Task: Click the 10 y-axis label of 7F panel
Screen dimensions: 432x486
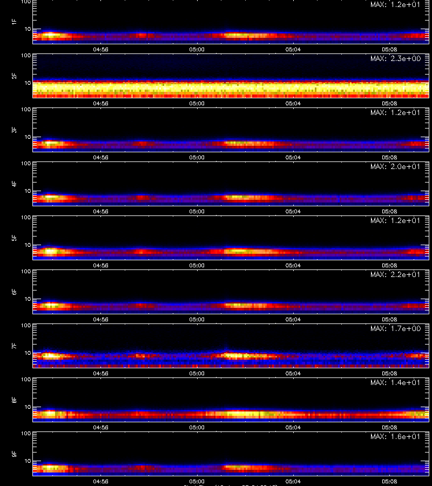Action: (x=28, y=353)
